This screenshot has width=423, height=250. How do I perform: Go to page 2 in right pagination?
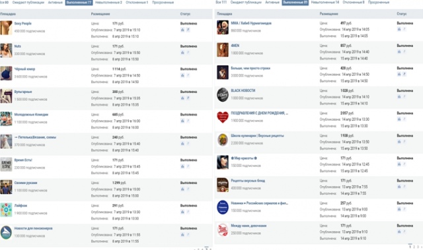pyautogui.click(x=414, y=247)
